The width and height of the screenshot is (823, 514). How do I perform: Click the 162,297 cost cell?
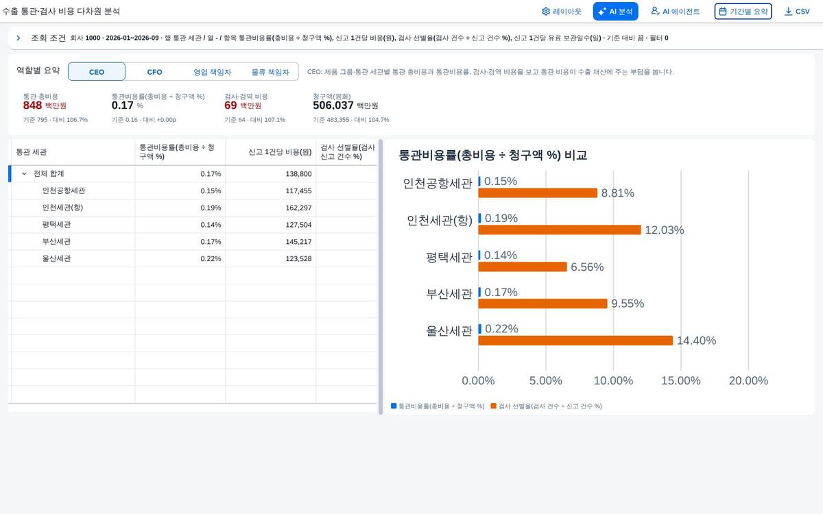pos(271,208)
